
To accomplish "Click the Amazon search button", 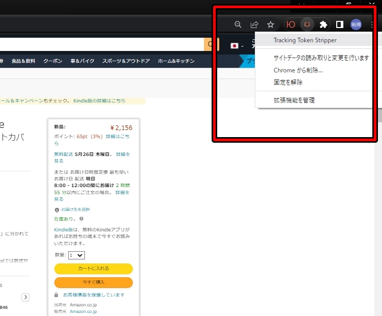I will tap(211, 44).
